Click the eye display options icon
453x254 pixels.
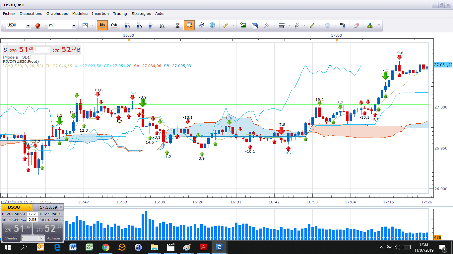pos(201,25)
